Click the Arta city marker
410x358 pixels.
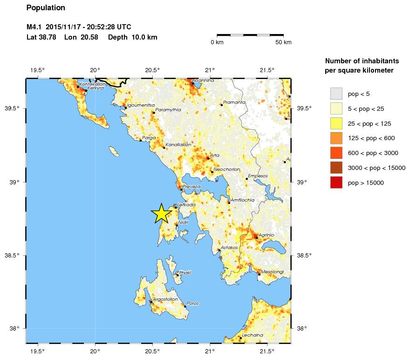208,158
